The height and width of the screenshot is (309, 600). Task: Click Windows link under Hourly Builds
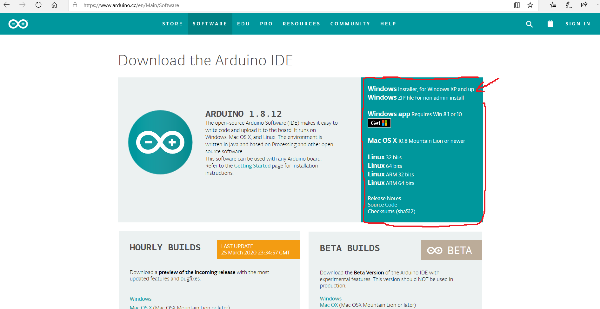coord(141,299)
